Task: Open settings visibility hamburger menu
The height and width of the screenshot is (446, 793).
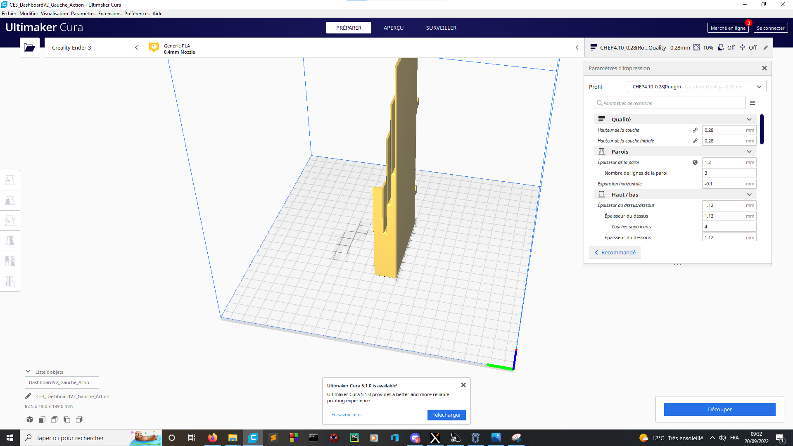Action: click(753, 103)
